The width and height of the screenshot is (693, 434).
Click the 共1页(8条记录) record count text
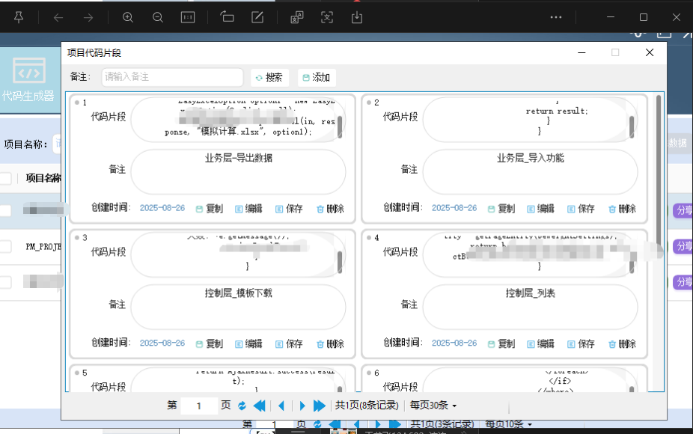click(x=367, y=406)
